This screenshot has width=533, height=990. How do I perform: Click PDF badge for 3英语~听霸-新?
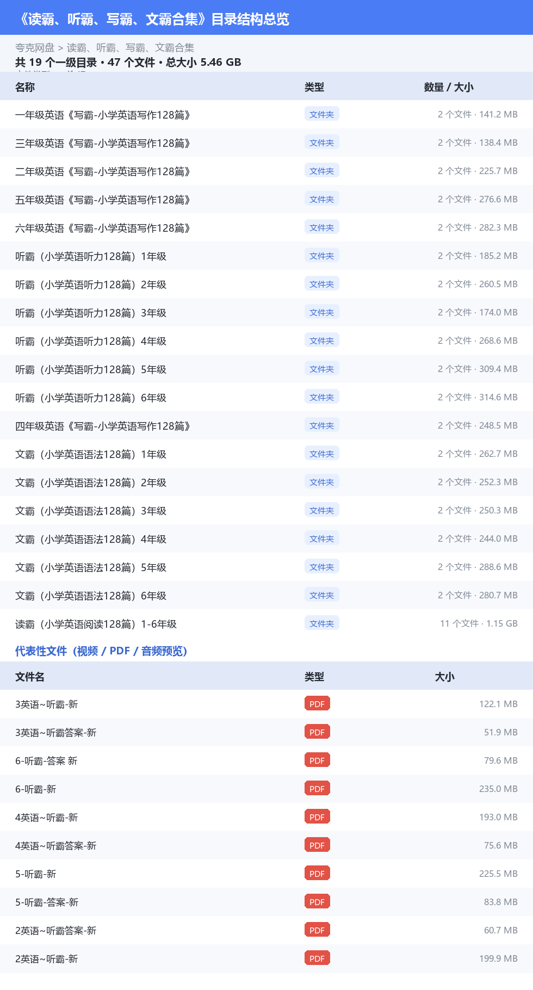tap(317, 704)
